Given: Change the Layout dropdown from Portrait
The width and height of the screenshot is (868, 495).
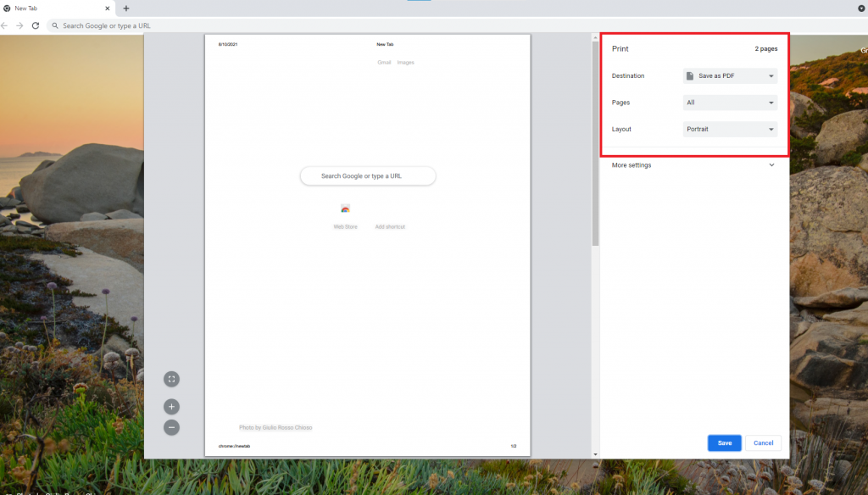Looking at the screenshot, I should click(730, 129).
